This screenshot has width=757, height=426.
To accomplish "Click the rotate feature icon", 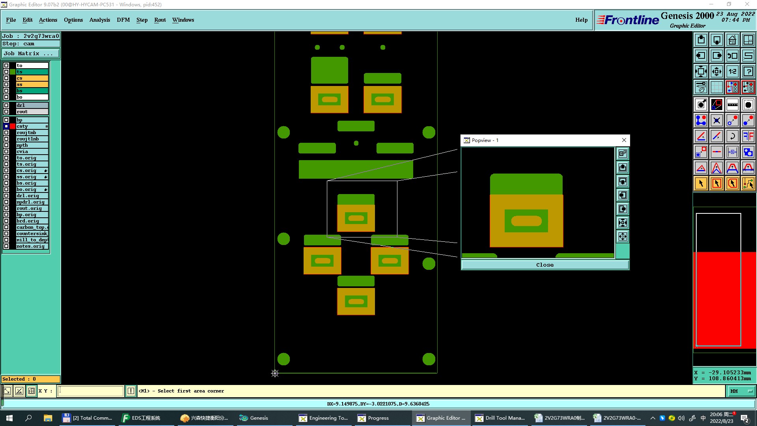I will [732, 136].
